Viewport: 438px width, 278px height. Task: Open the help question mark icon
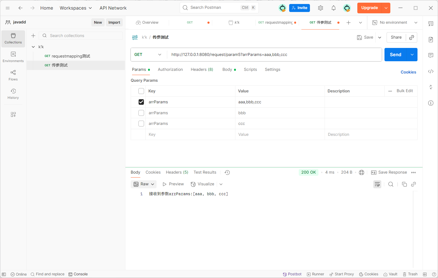click(434, 274)
